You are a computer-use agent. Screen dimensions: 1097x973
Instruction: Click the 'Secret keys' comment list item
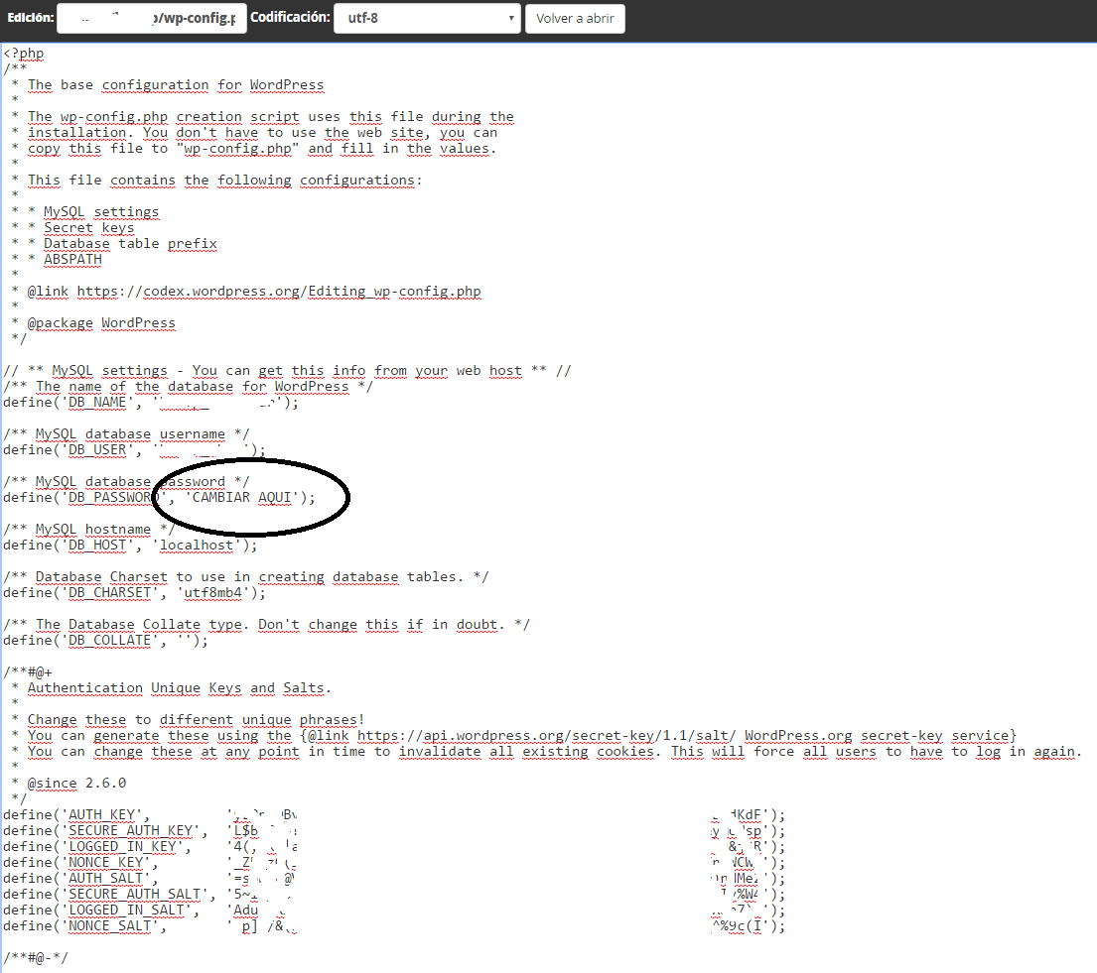pos(88,228)
